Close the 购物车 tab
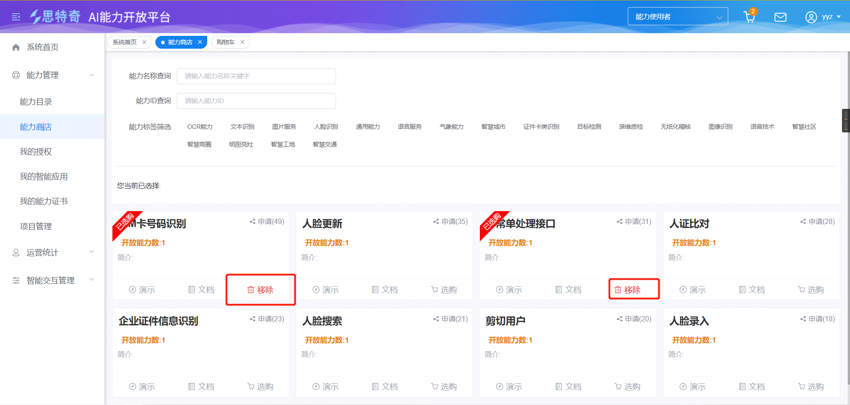The image size is (850, 405). 242,42
